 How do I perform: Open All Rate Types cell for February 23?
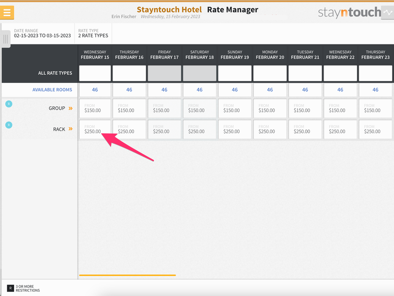[x=376, y=73]
